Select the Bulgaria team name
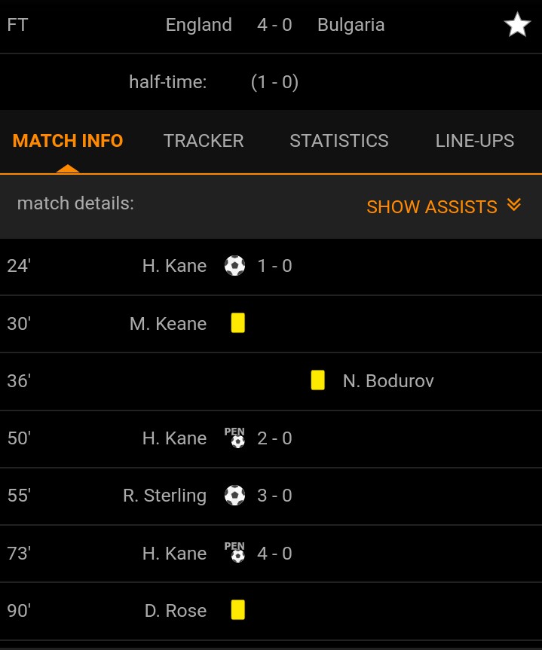The image size is (542, 650). click(x=351, y=25)
